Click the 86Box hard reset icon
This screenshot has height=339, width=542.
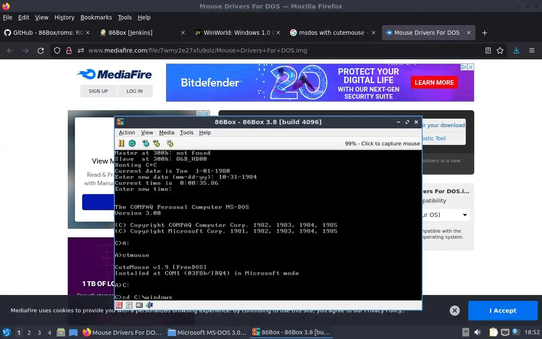tap(132, 143)
